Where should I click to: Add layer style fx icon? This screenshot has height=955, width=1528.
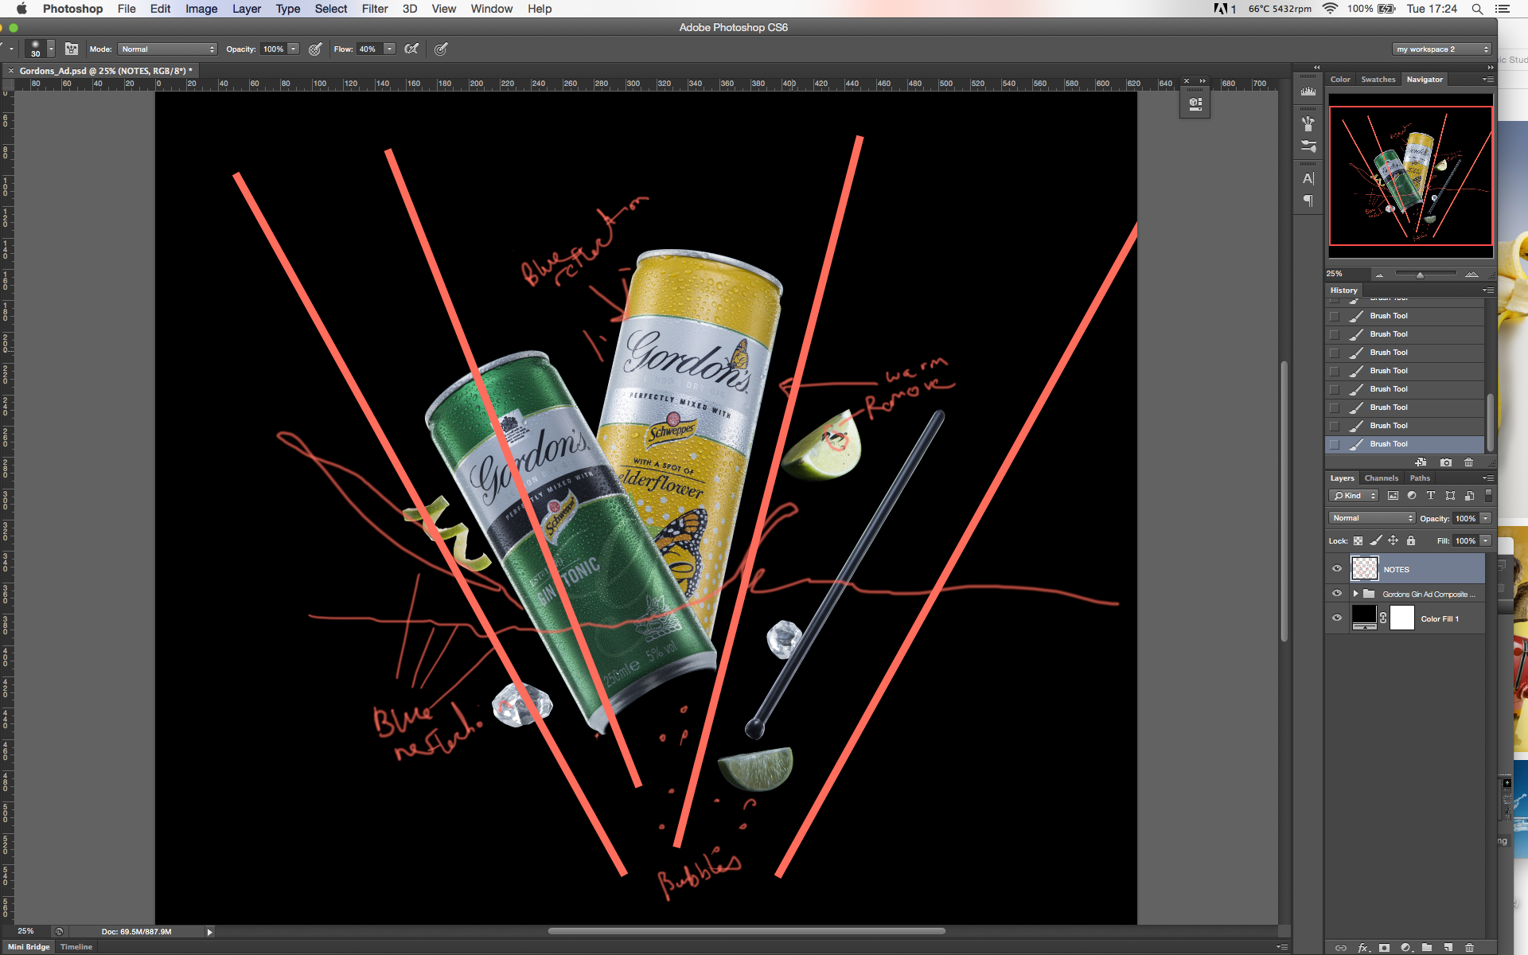tap(1363, 947)
